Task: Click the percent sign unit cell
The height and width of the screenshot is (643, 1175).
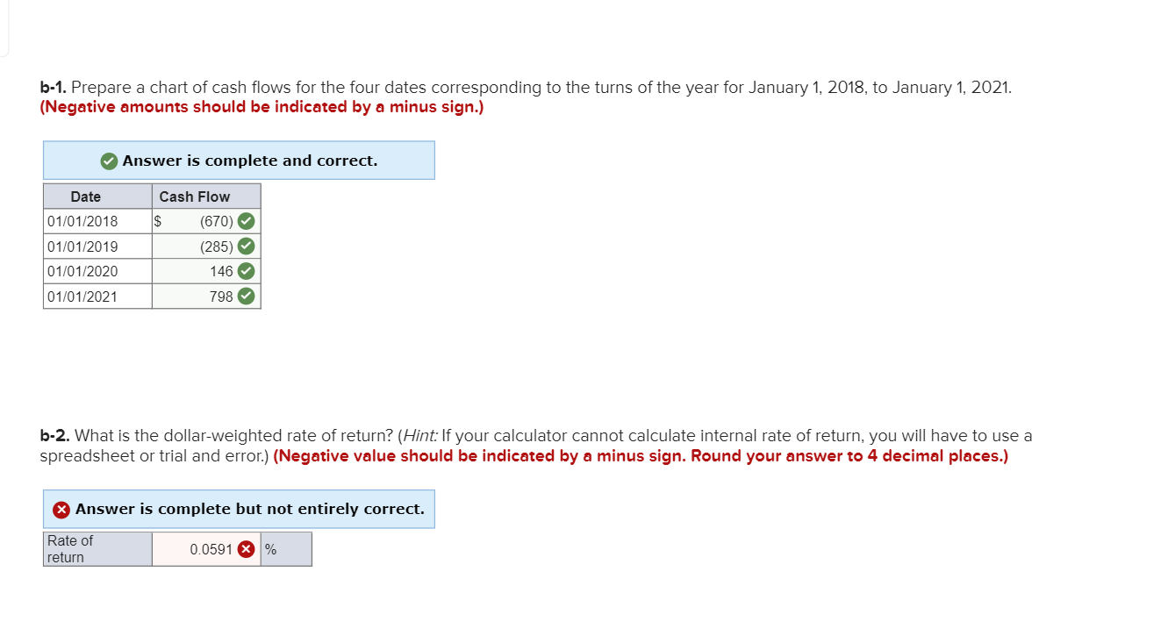Action: tap(286, 549)
